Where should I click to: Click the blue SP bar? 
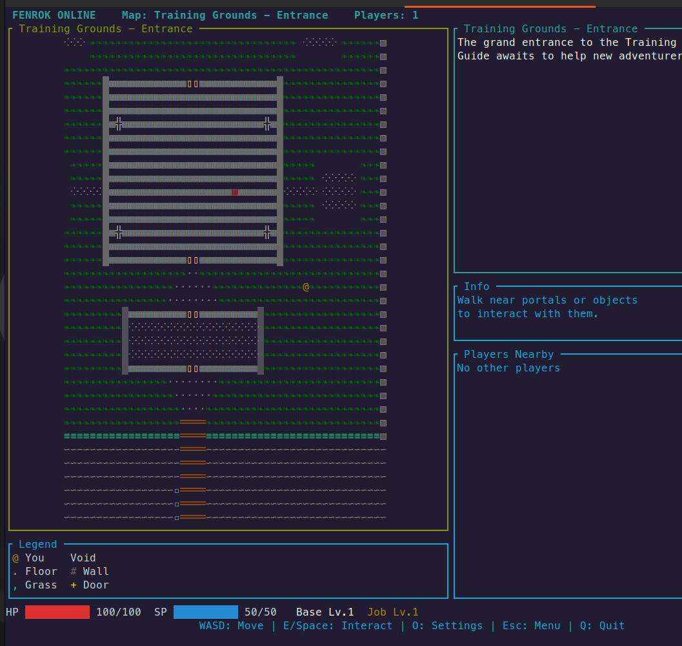[206, 612]
